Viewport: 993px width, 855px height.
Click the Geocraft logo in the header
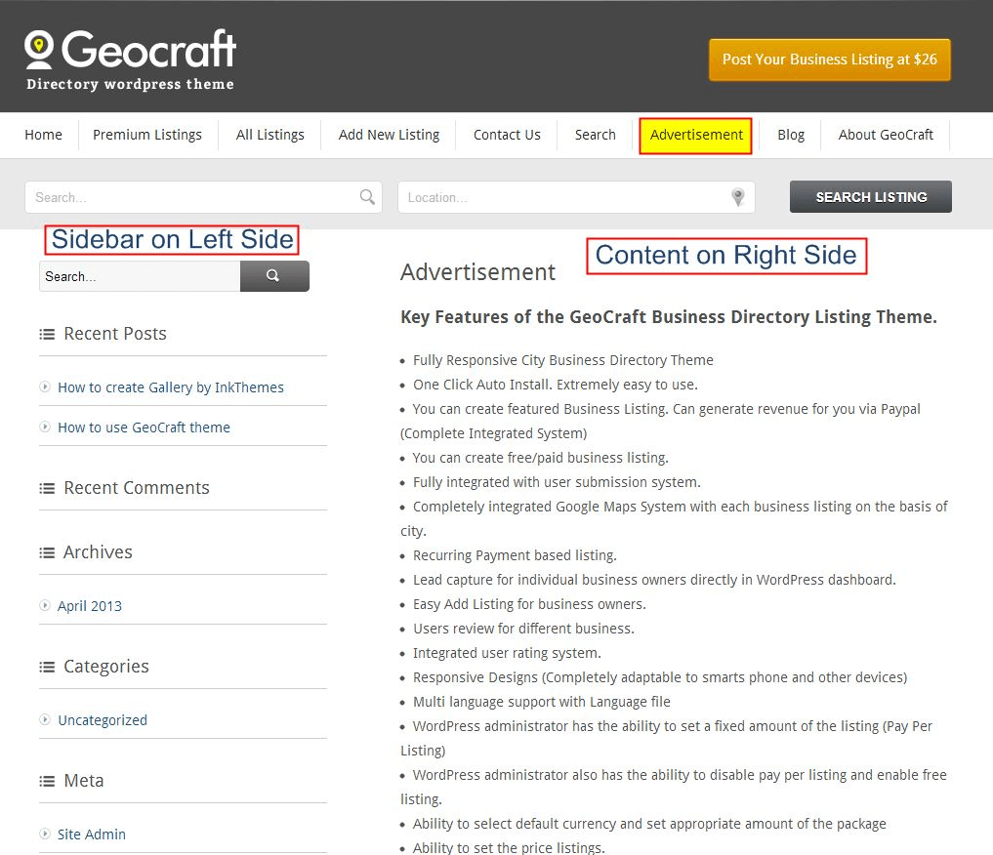point(130,50)
